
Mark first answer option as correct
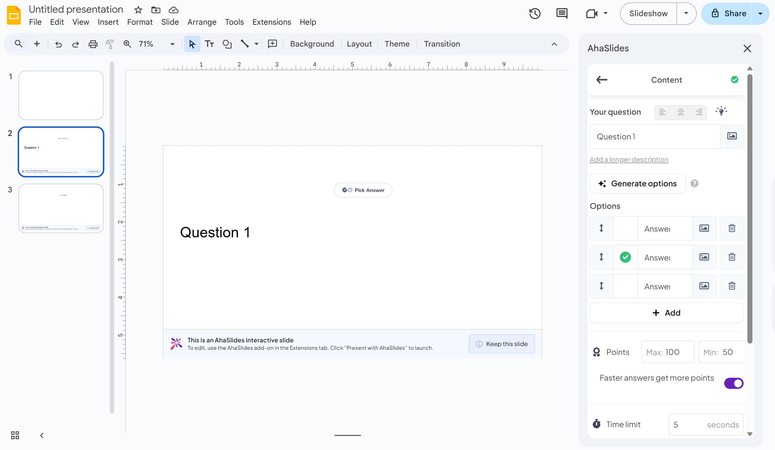625,228
